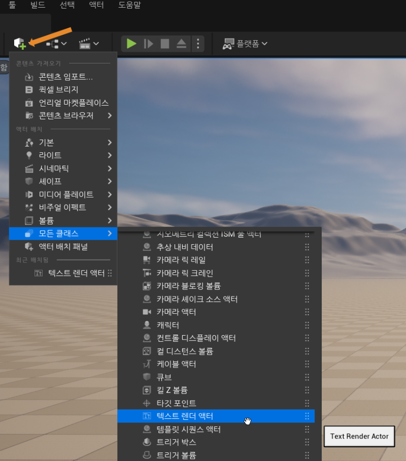Screen dimensions: 406x461
Task: Click the Eject icon in play controls
Action: 181,44
